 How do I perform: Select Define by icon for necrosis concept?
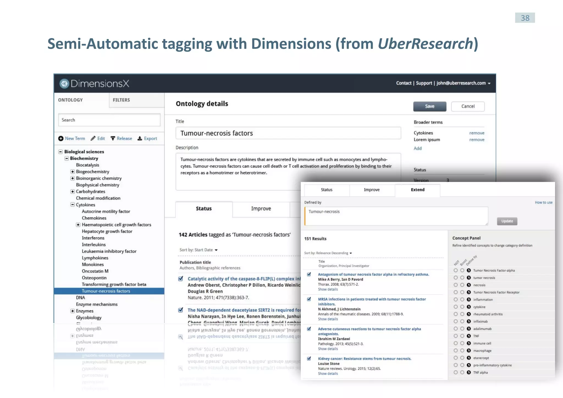tap(469, 285)
